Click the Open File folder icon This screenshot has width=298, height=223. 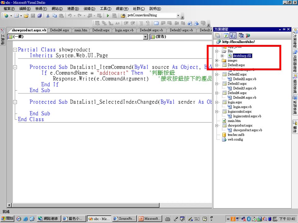[26, 16]
